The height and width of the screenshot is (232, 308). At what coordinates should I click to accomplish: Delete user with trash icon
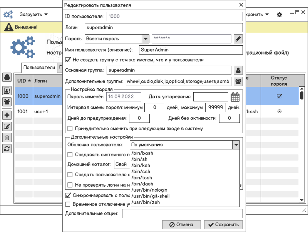[7, 138]
